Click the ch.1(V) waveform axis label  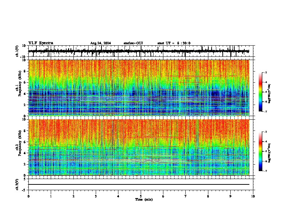pyautogui.click(x=17, y=51)
